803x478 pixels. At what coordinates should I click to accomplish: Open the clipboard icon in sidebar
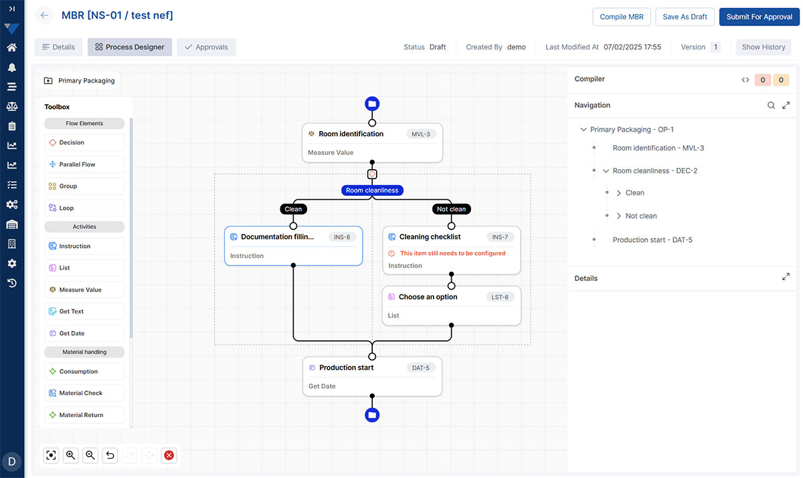coord(11,126)
